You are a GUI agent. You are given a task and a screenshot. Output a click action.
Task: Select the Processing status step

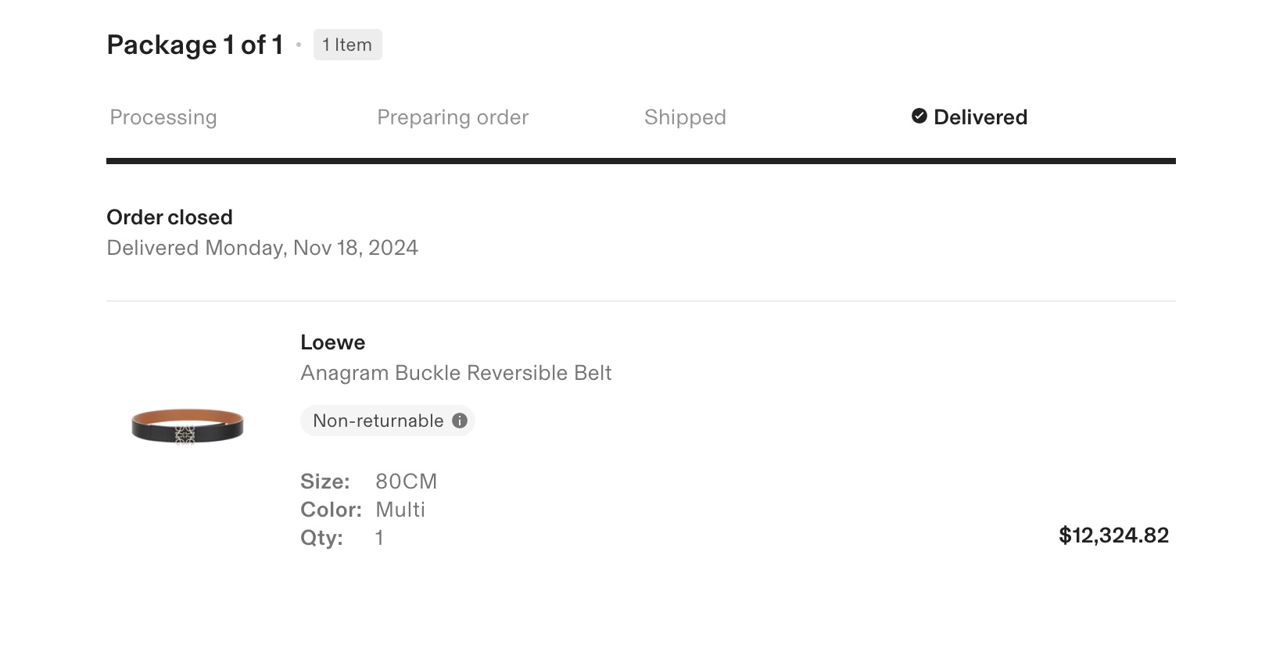click(163, 117)
